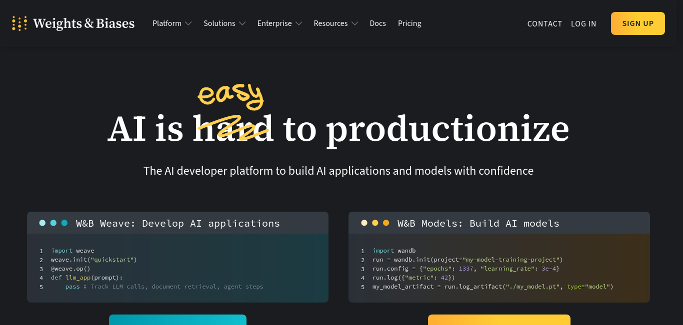
Task: Expand the Enterprise chevron arrow
Action: (298, 23)
